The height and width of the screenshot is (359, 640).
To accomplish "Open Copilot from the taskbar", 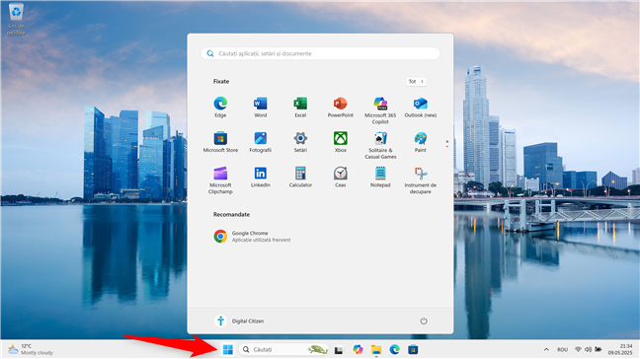I will coord(358,349).
